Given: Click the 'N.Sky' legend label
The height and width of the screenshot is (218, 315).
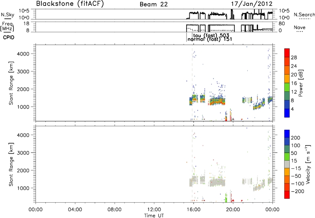Looking at the screenshot, I should pyautogui.click(x=7, y=15).
